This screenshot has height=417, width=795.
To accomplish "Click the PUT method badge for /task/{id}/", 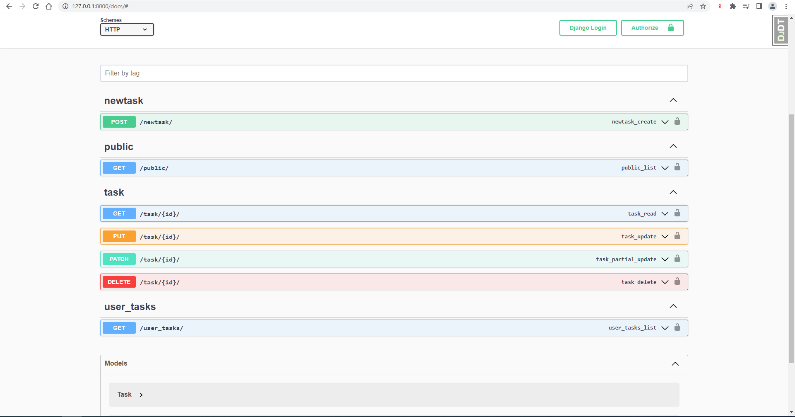I will (x=119, y=236).
